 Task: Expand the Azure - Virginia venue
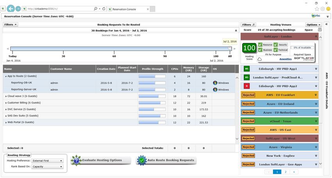click(316, 147)
